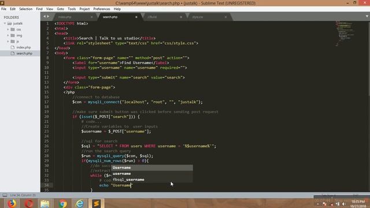Place cursor in the mysqli_connect line

pyautogui.click(x=138, y=102)
